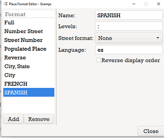This screenshot has width=164, height=138.
Task: Select the Full format row
Action: [29, 22]
